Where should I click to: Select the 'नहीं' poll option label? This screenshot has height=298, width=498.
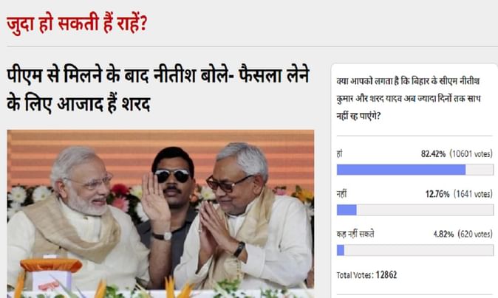tap(342, 194)
